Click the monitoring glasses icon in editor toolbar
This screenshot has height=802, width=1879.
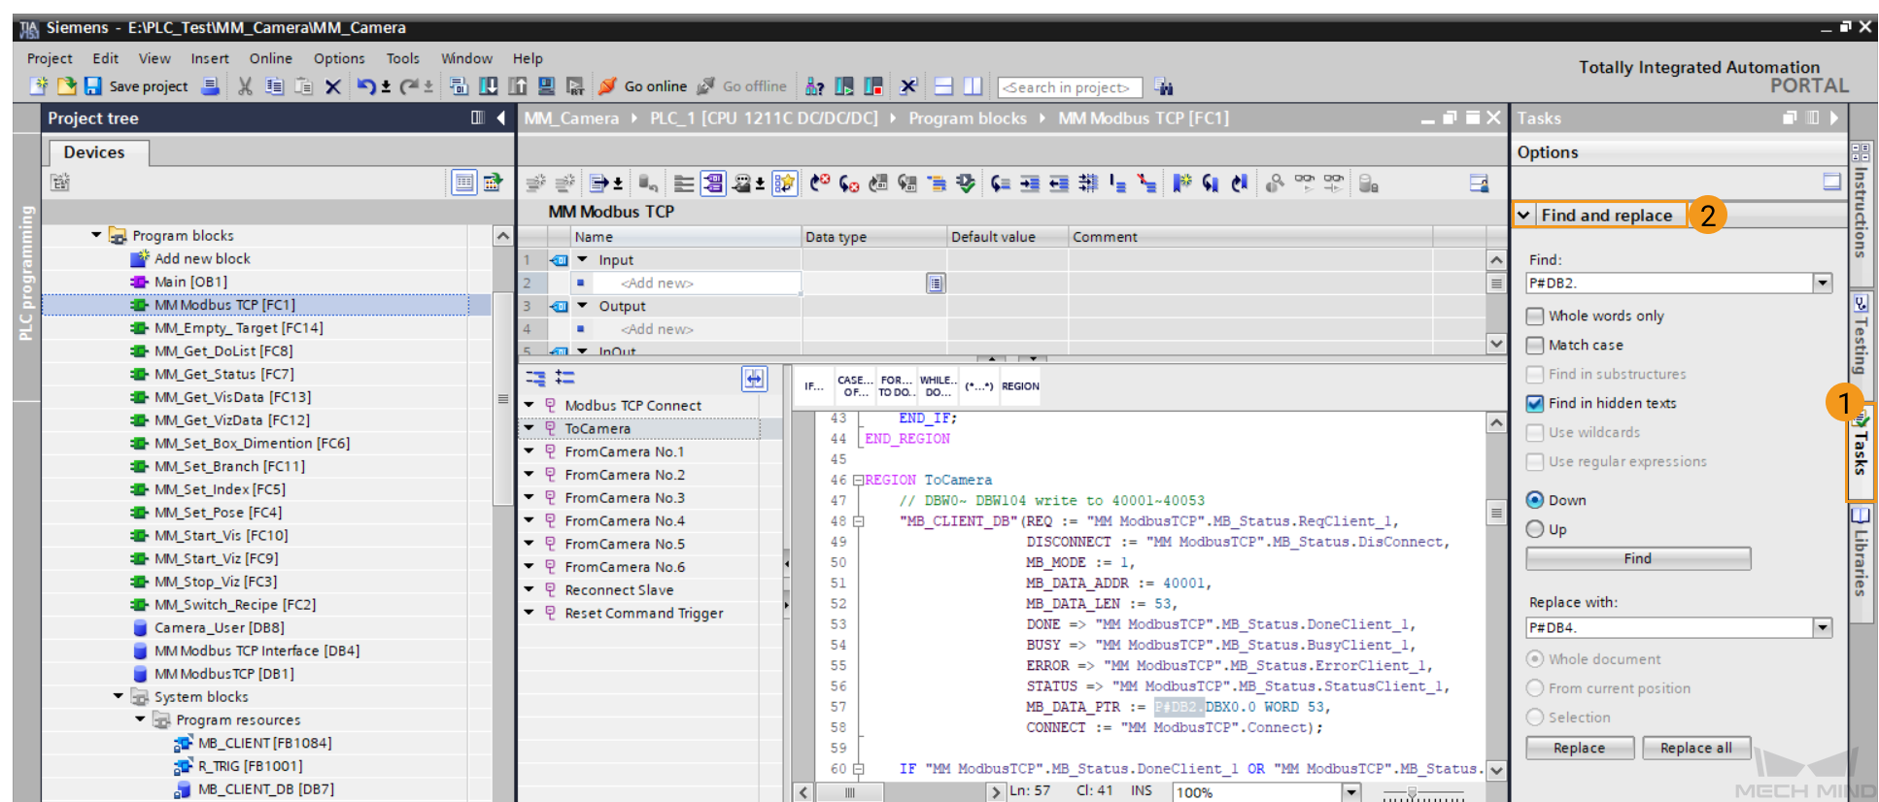tap(1305, 183)
